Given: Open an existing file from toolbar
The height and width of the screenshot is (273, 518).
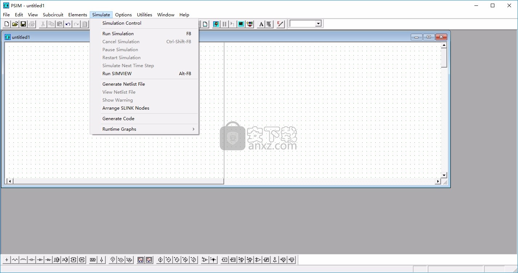Looking at the screenshot, I should click(15, 24).
